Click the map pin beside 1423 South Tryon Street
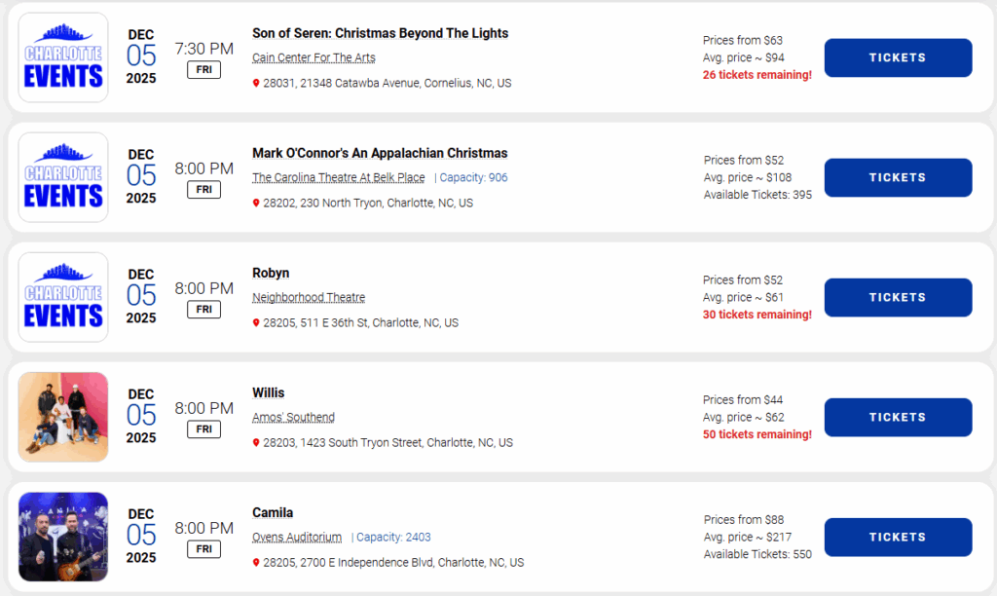 click(x=256, y=443)
